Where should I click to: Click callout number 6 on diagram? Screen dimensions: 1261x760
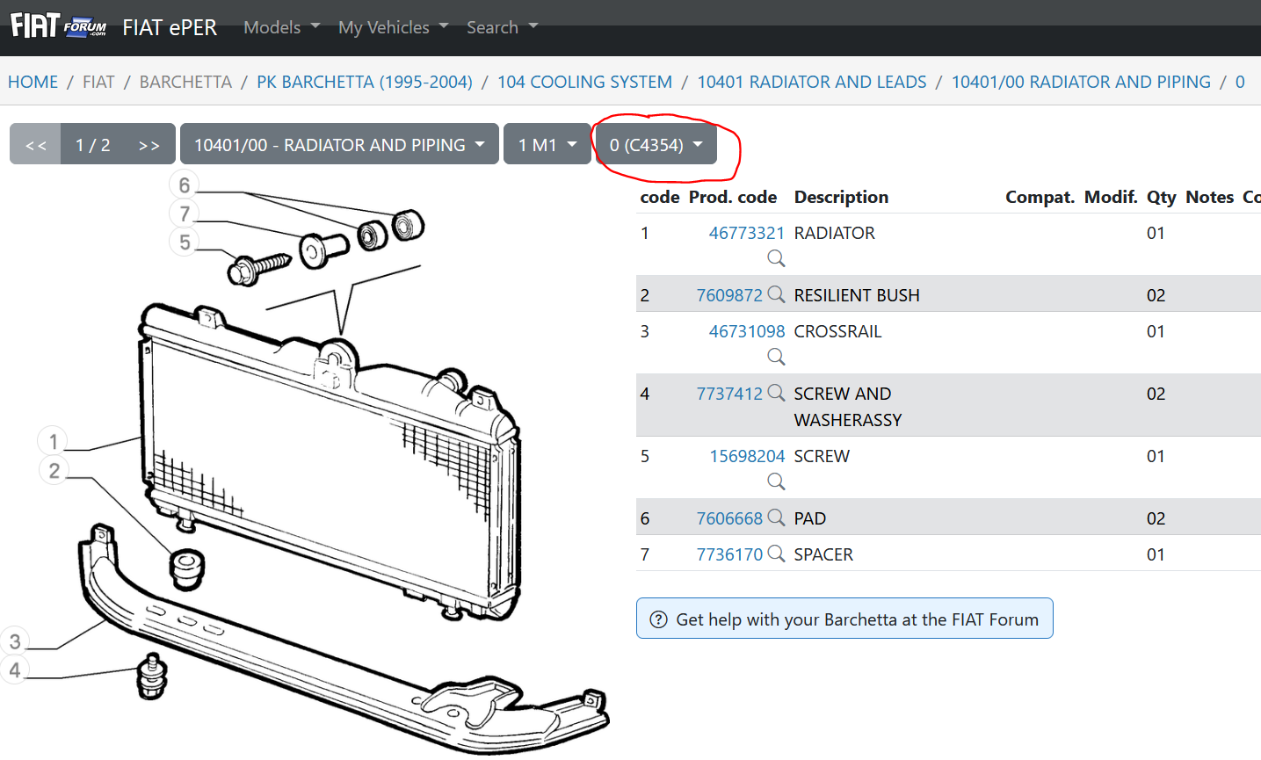coord(184,185)
